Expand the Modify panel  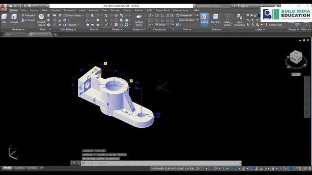(117, 29)
